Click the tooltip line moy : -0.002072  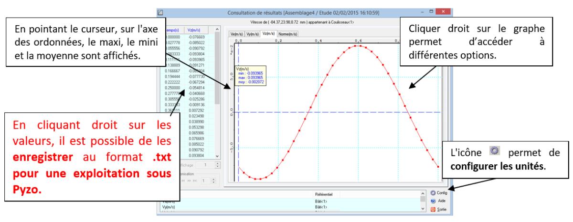pyautogui.click(x=251, y=82)
